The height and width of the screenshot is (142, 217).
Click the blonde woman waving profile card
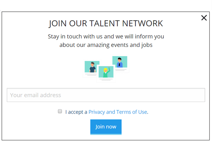pyautogui.click(x=106, y=74)
